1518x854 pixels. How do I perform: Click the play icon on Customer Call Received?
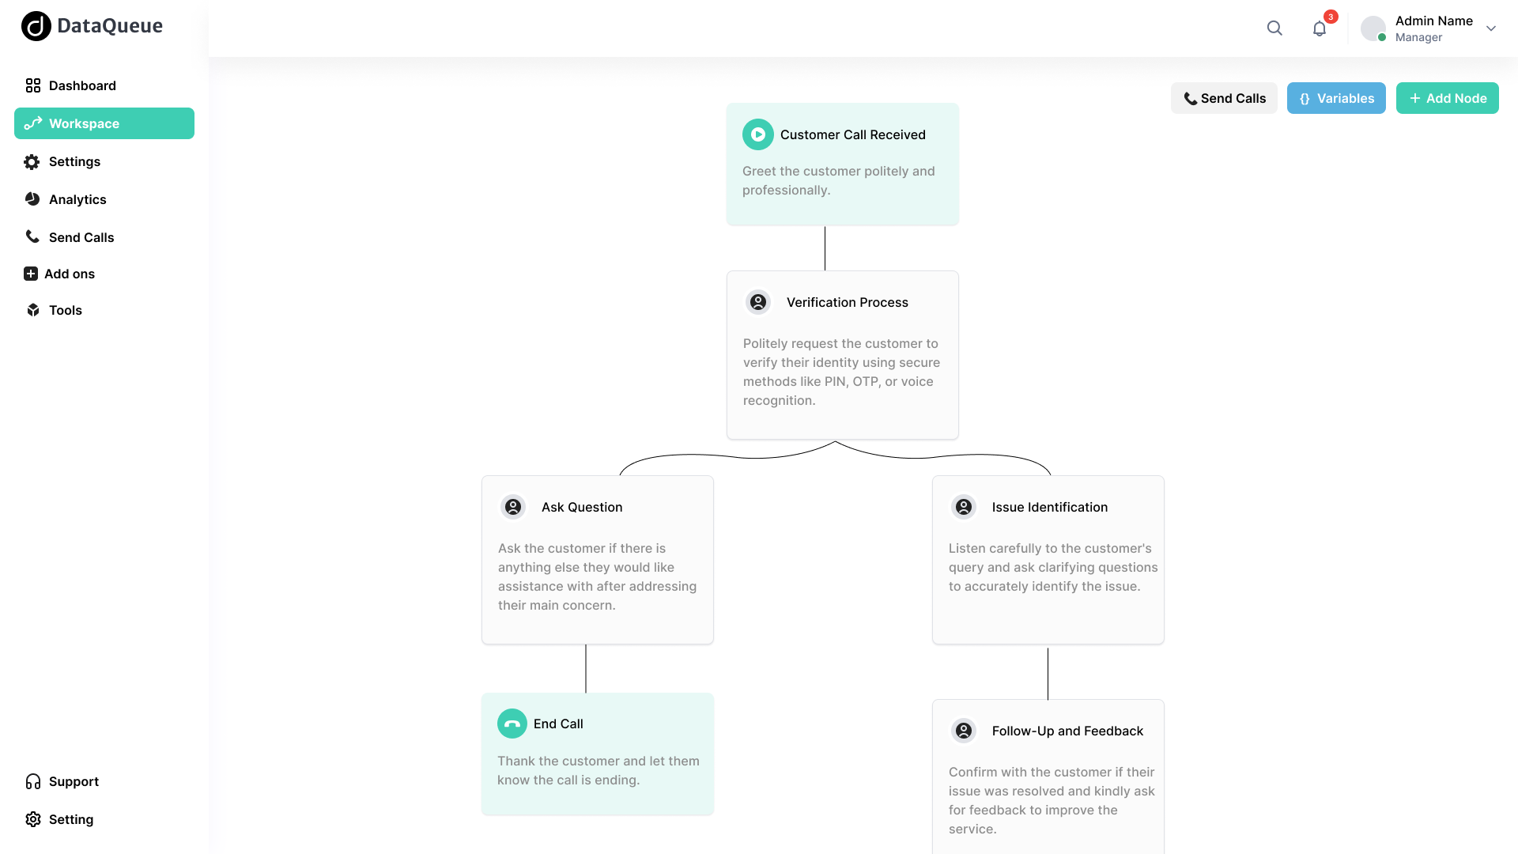757,134
